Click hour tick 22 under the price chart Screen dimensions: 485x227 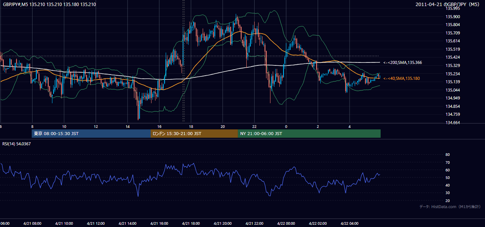tap(254, 126)
